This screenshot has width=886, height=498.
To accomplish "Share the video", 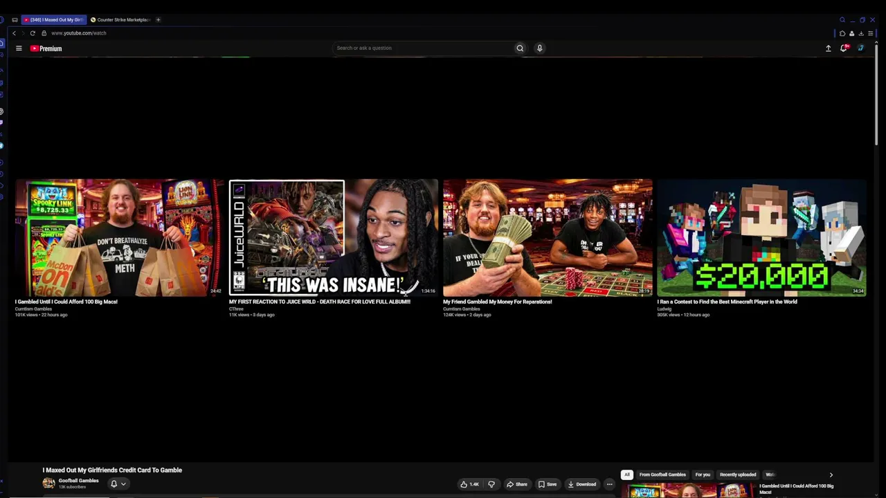I will (x=517, y=484).
